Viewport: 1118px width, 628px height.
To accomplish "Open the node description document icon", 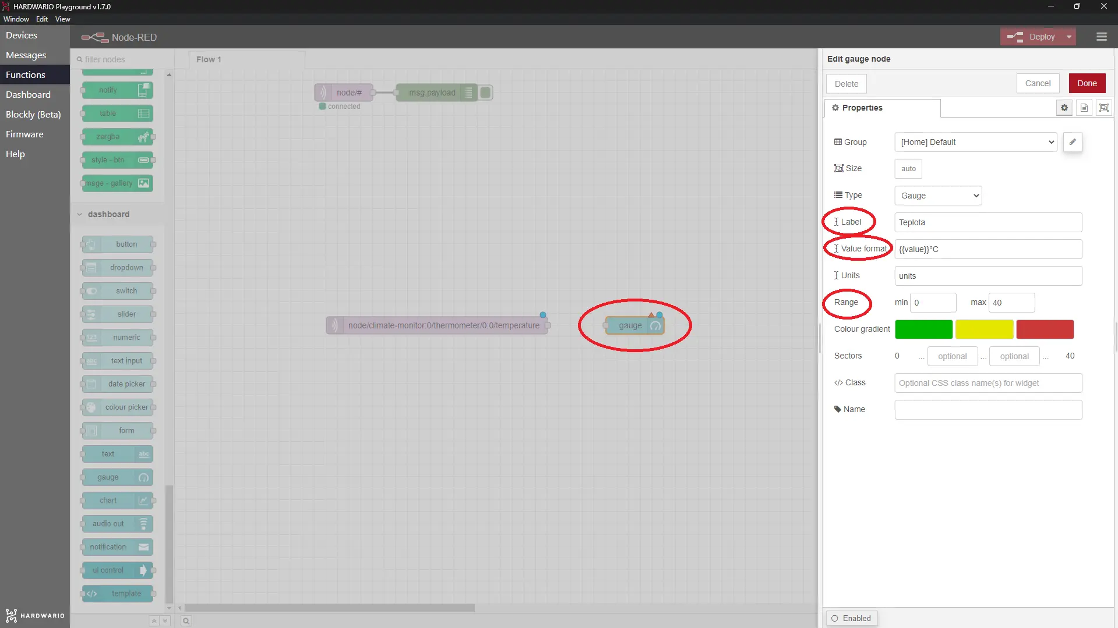I will point(1084,108).
